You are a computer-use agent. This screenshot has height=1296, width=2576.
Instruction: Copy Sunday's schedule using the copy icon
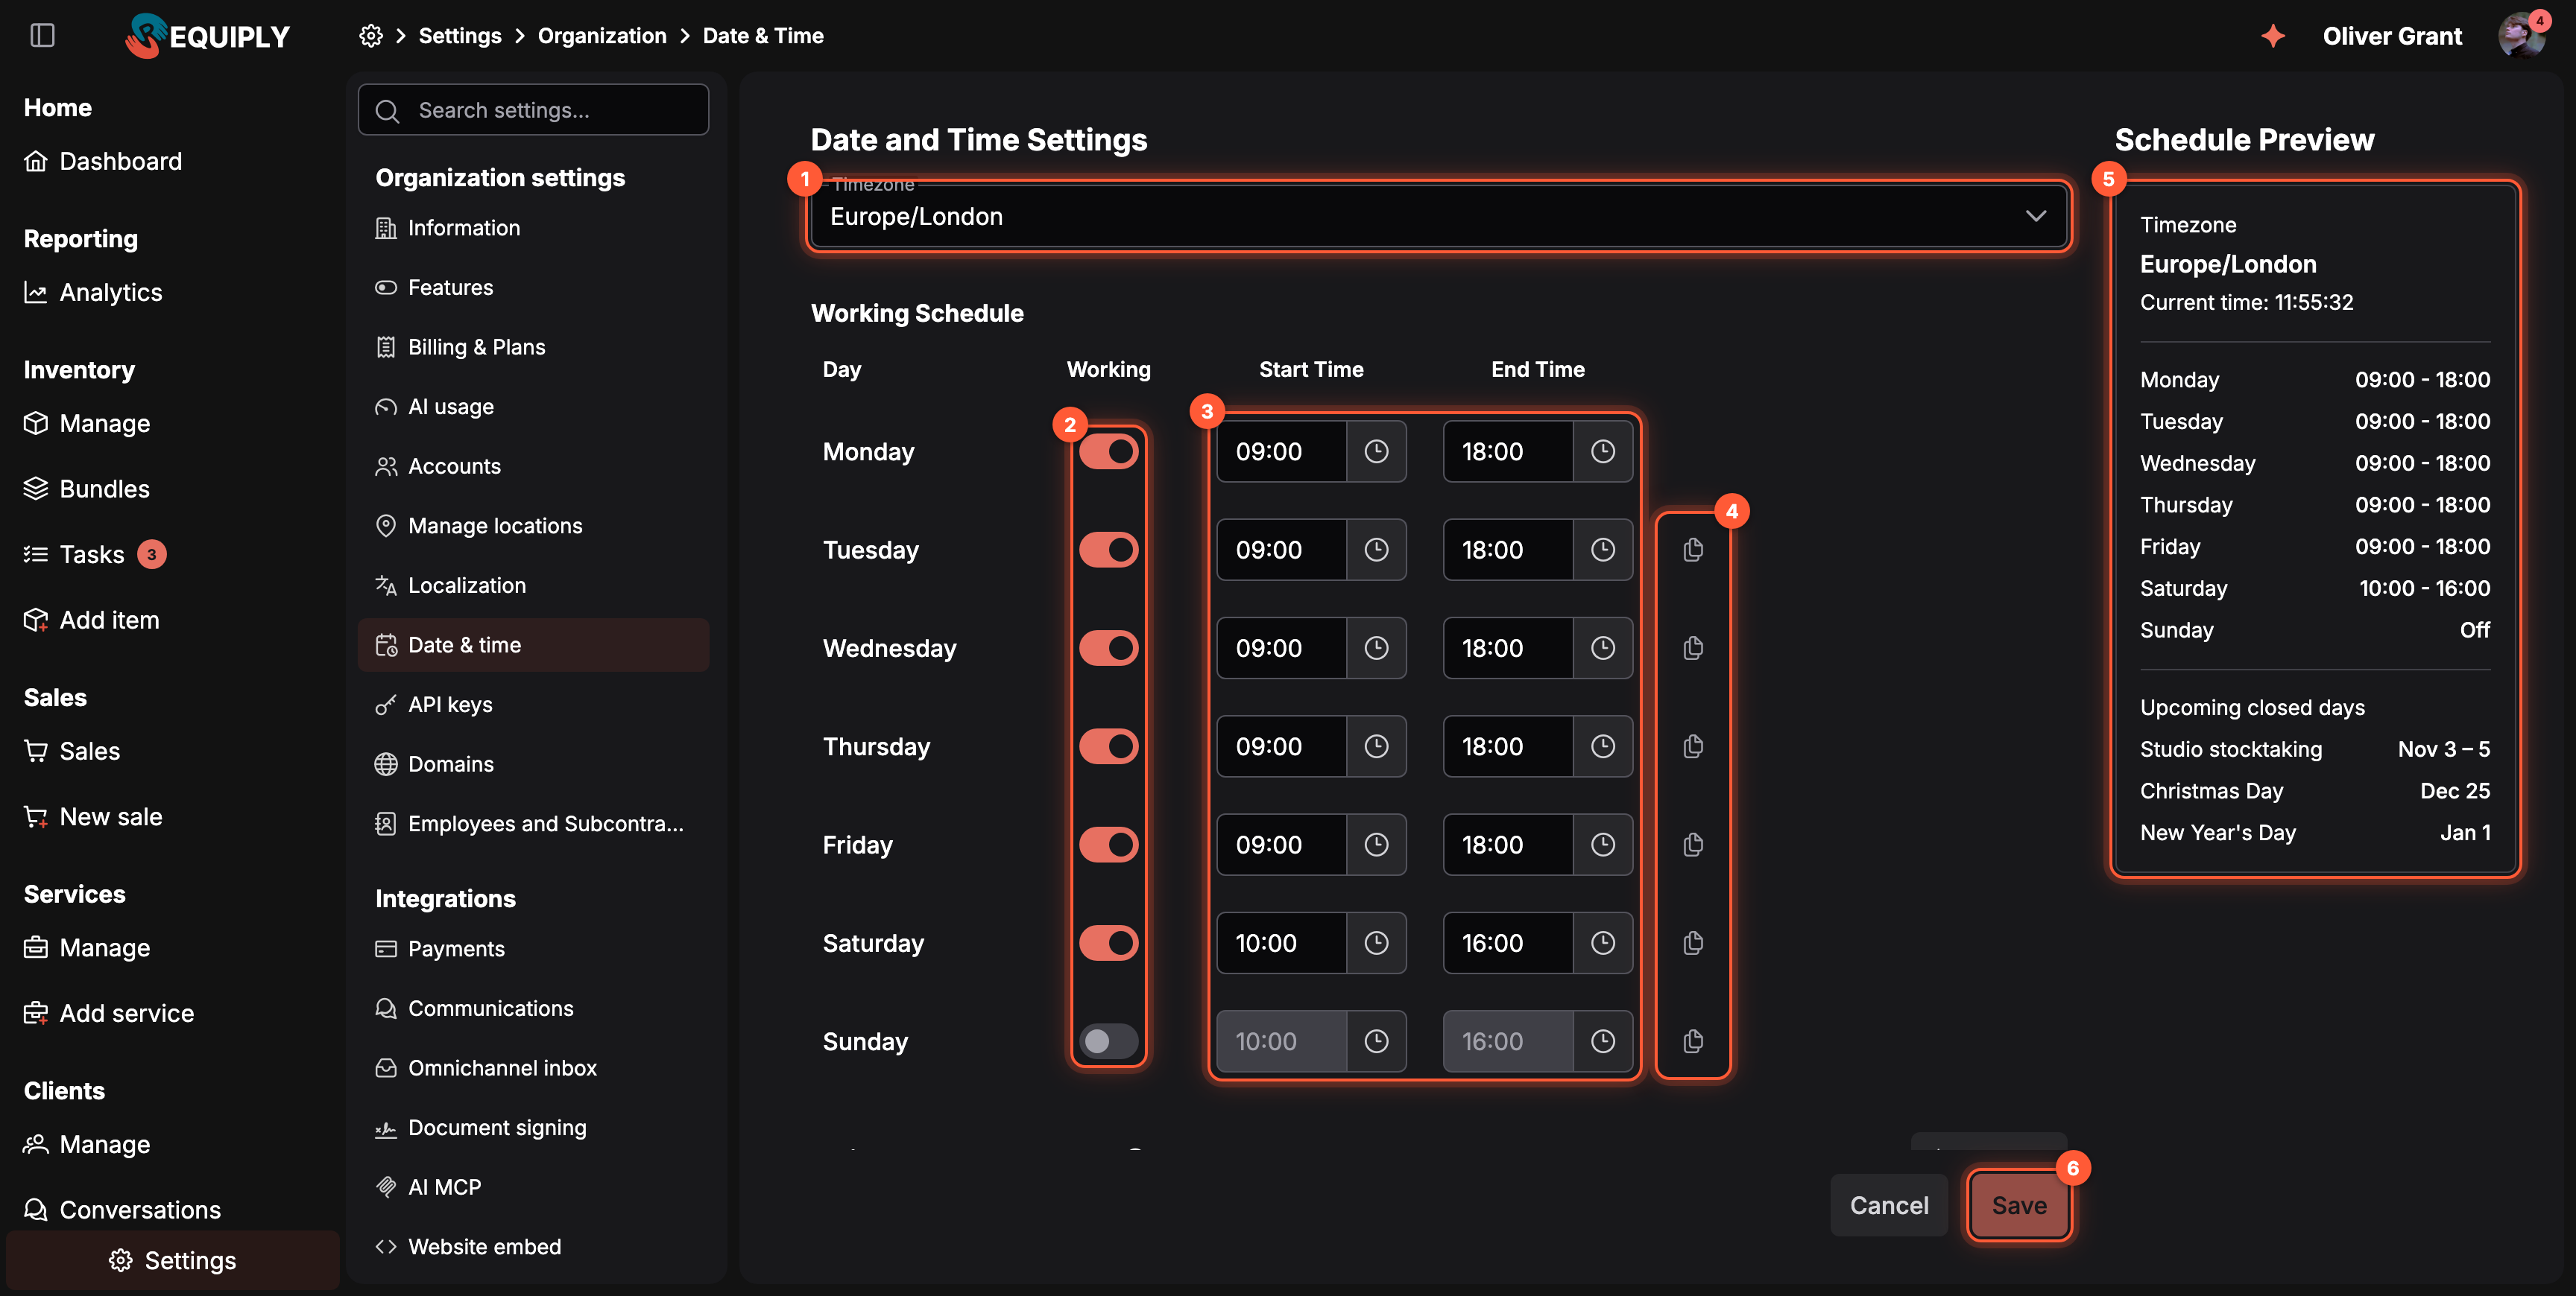click(x=1693, y=1041)
